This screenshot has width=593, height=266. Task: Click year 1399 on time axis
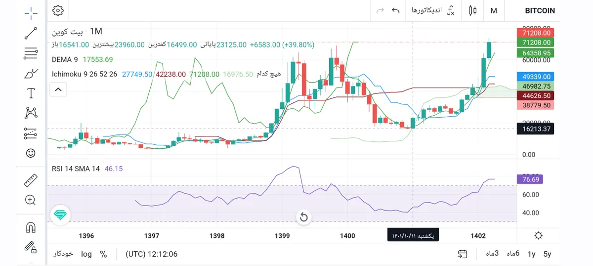(282, 236)
